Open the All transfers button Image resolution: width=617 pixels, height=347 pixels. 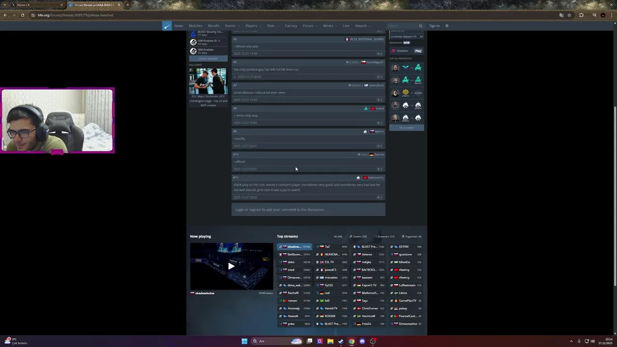point(406,128)
